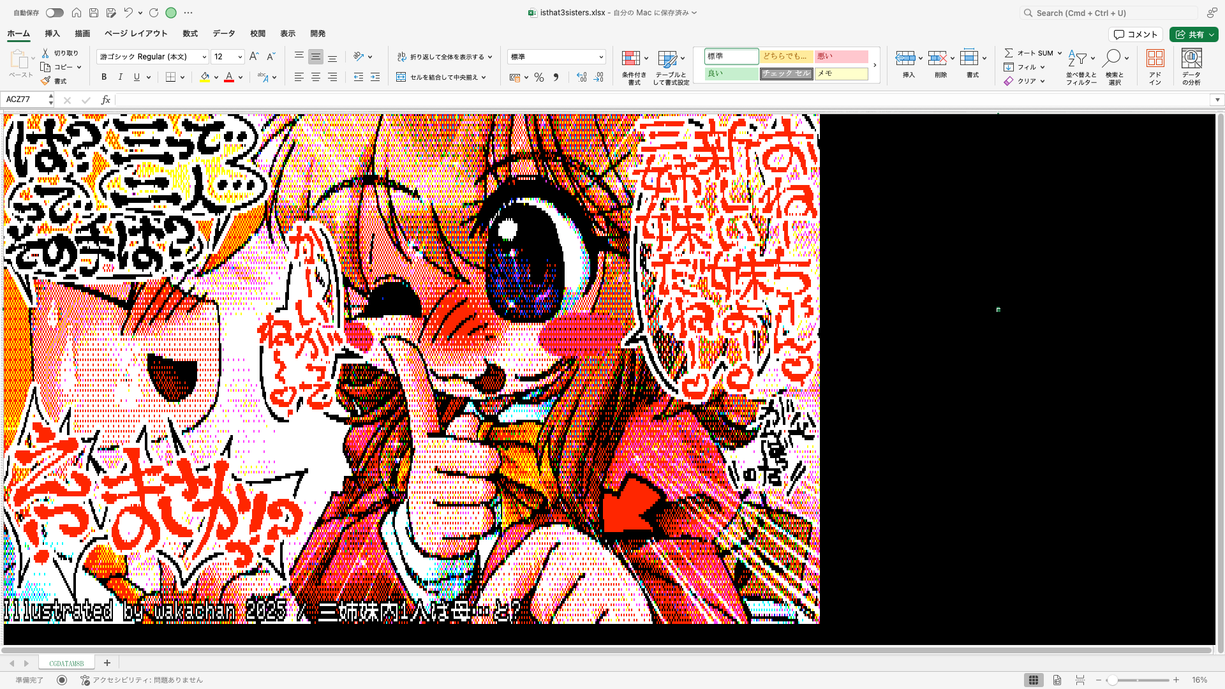
Task: Open the 挿入 ribbon tab
Action: (52, 34)
